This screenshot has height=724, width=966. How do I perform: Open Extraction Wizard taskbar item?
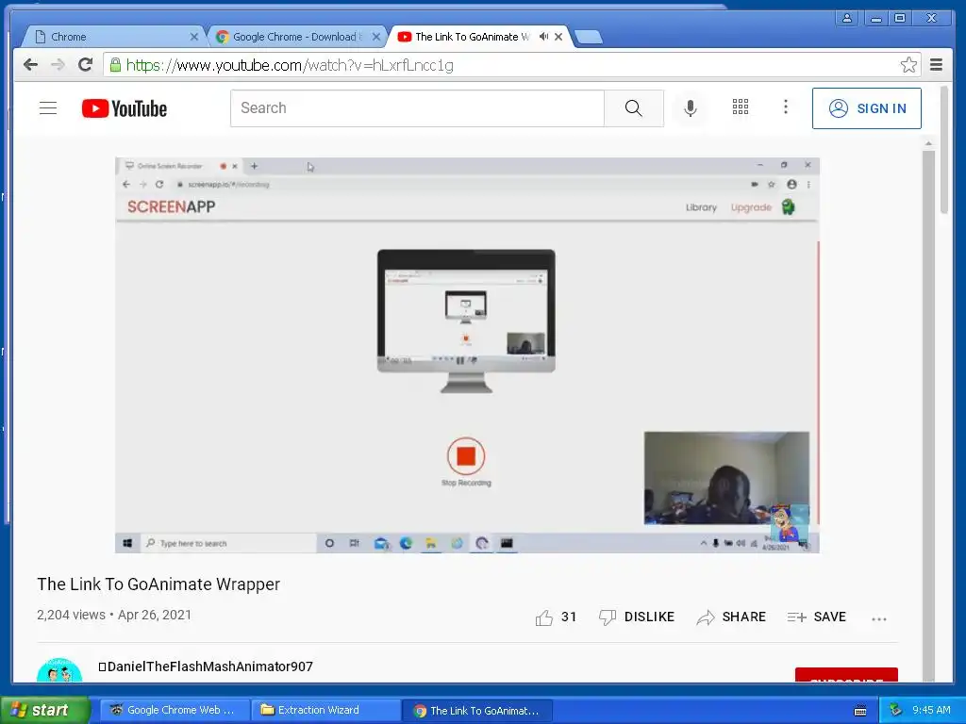point(325,710)
